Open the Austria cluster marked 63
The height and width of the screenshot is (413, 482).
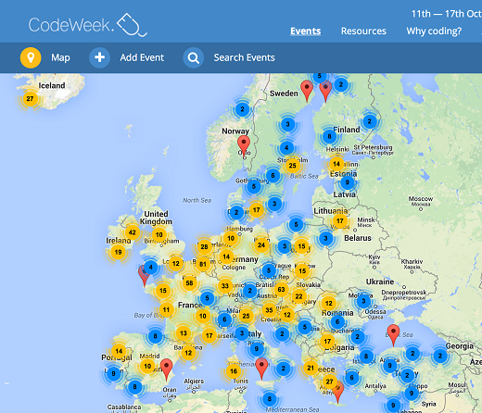(x=281, y=289)
